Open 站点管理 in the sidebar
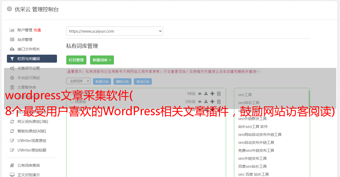340x177 pixels. click(x=25, y=40)
